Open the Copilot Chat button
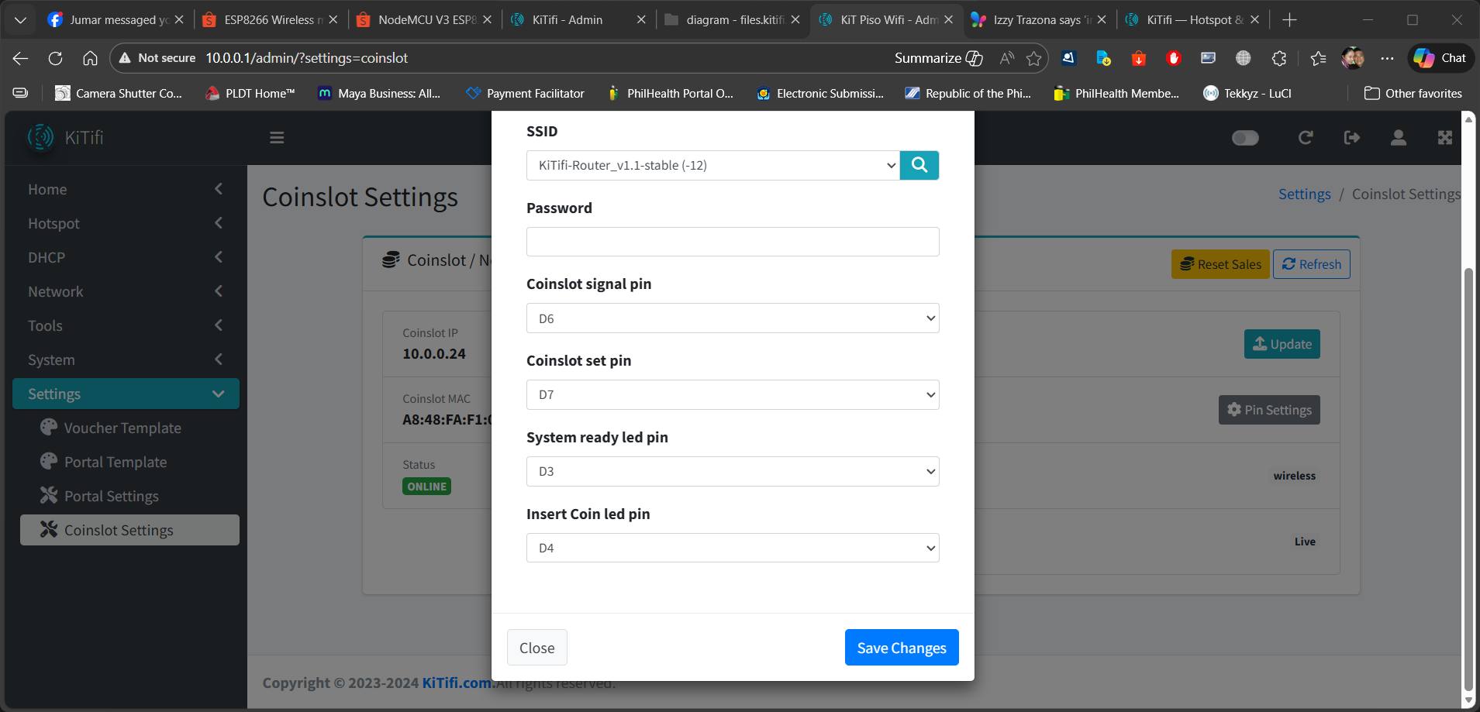1480x712 pixels. pos(1440,58)
